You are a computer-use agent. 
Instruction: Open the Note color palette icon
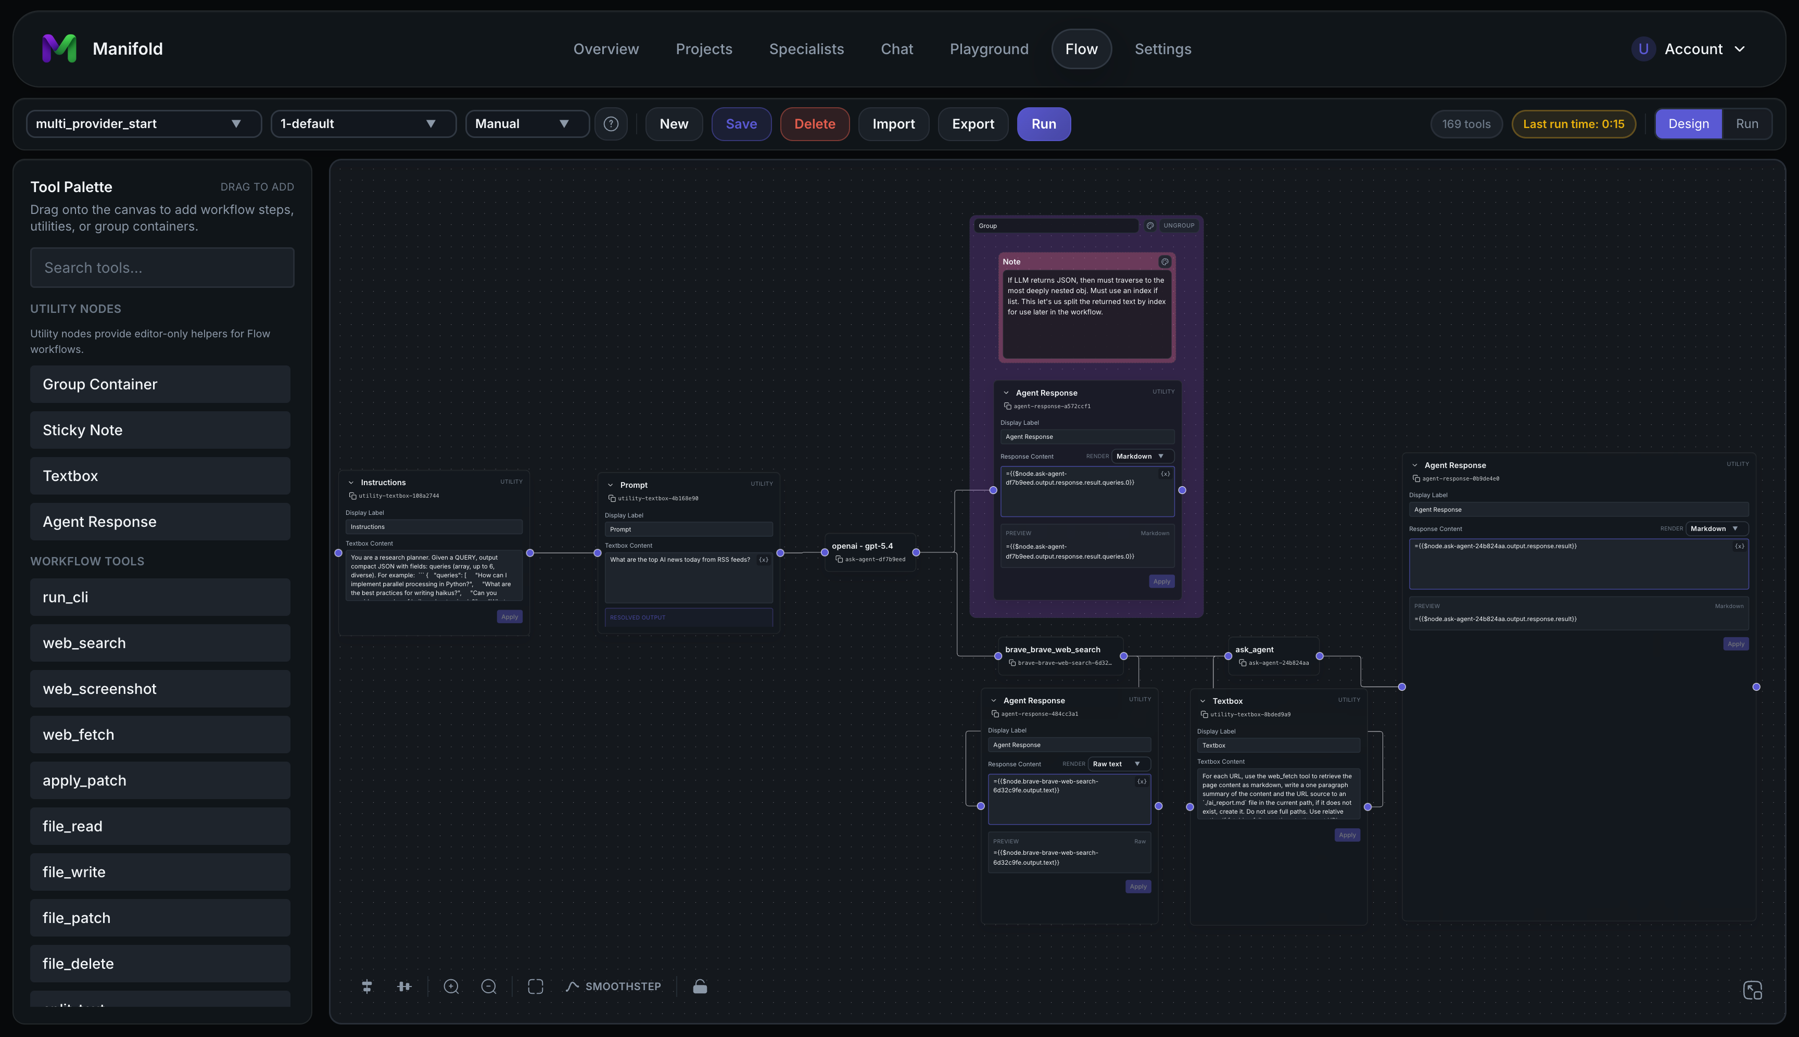point(1164,261)
